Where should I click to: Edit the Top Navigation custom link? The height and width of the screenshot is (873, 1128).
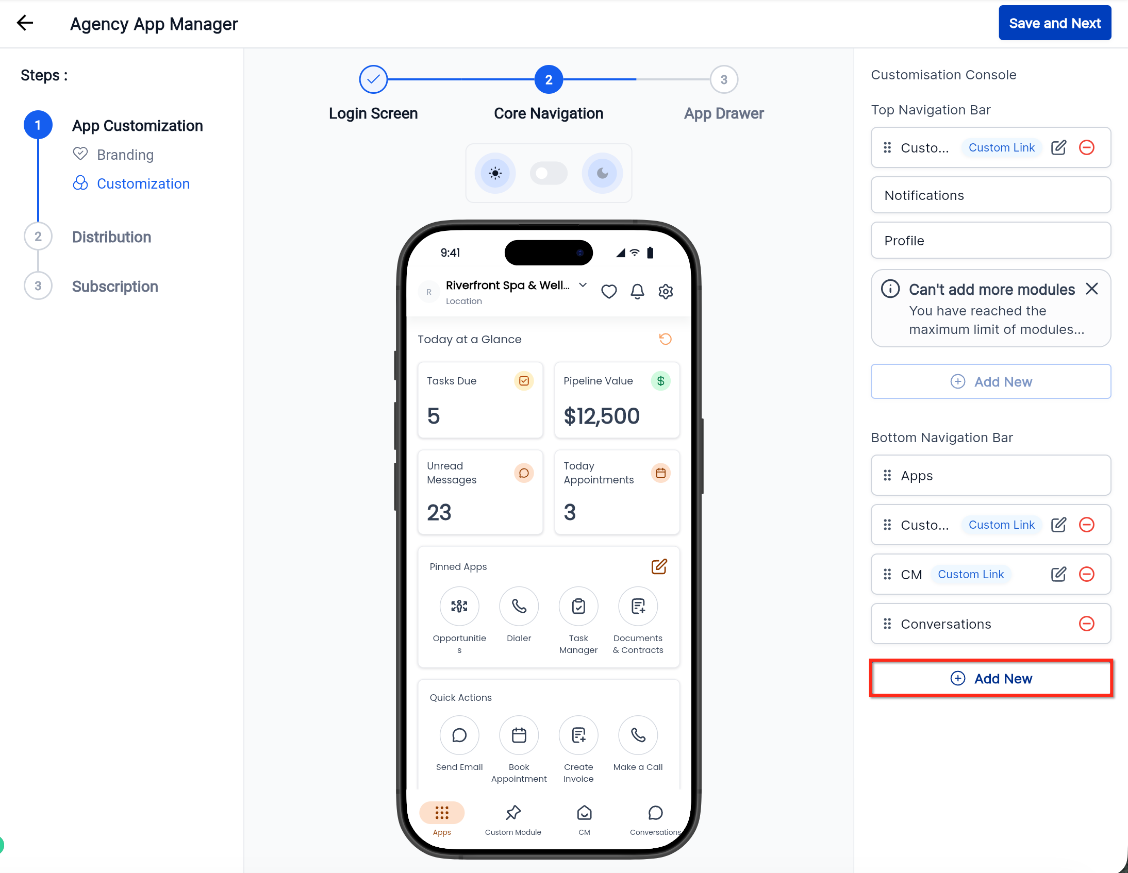pos(1058,148)
